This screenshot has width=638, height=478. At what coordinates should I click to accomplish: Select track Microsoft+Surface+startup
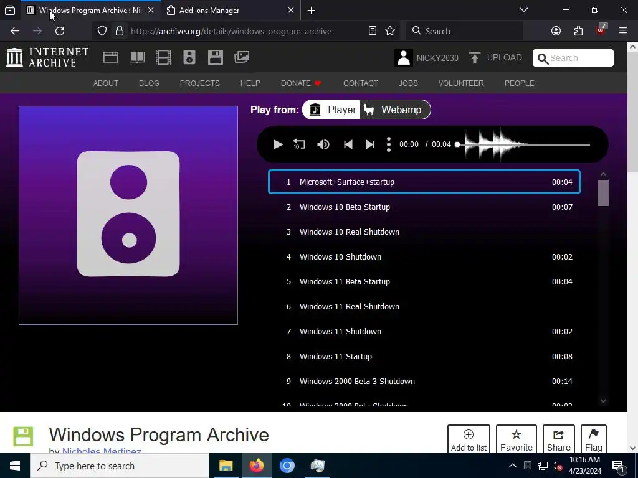[424, 182]
